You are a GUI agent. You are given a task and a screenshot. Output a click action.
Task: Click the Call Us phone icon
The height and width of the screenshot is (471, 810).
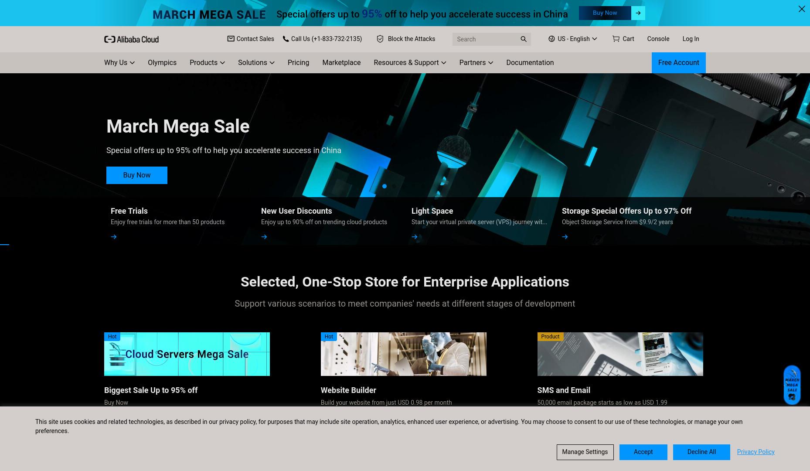[286, 39]
